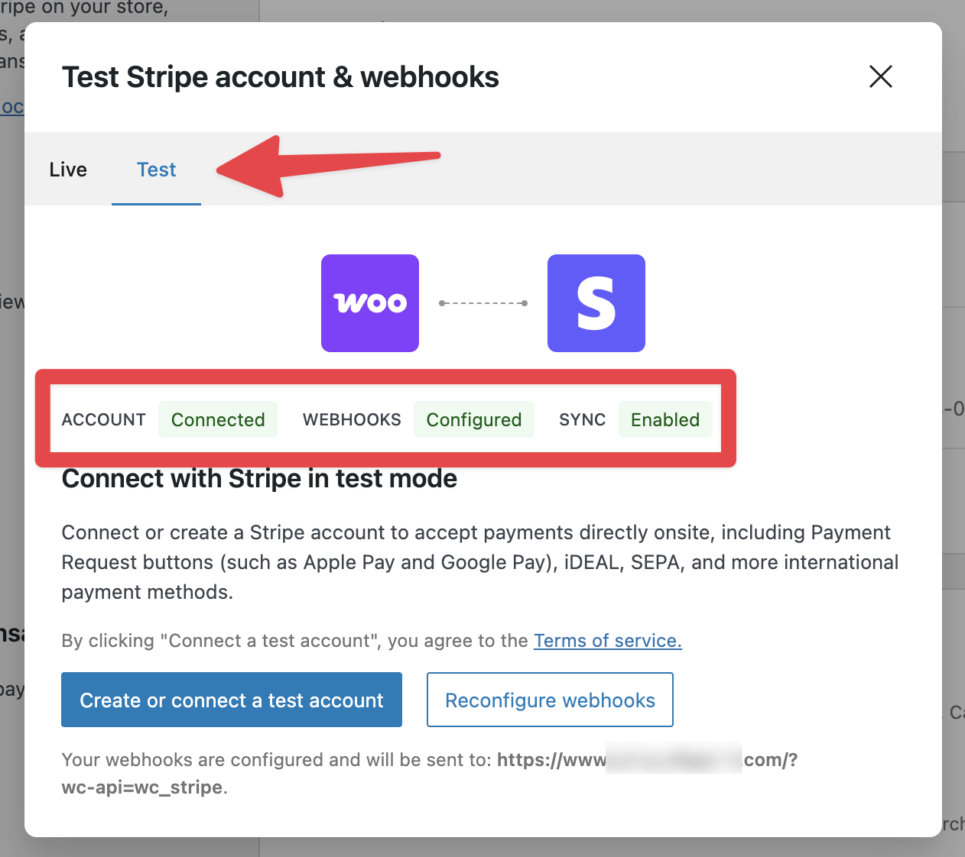Click the partially visible link on the left edge
Image resolution: width=965 pixels, height=857 pixels.
coord(11,107)
